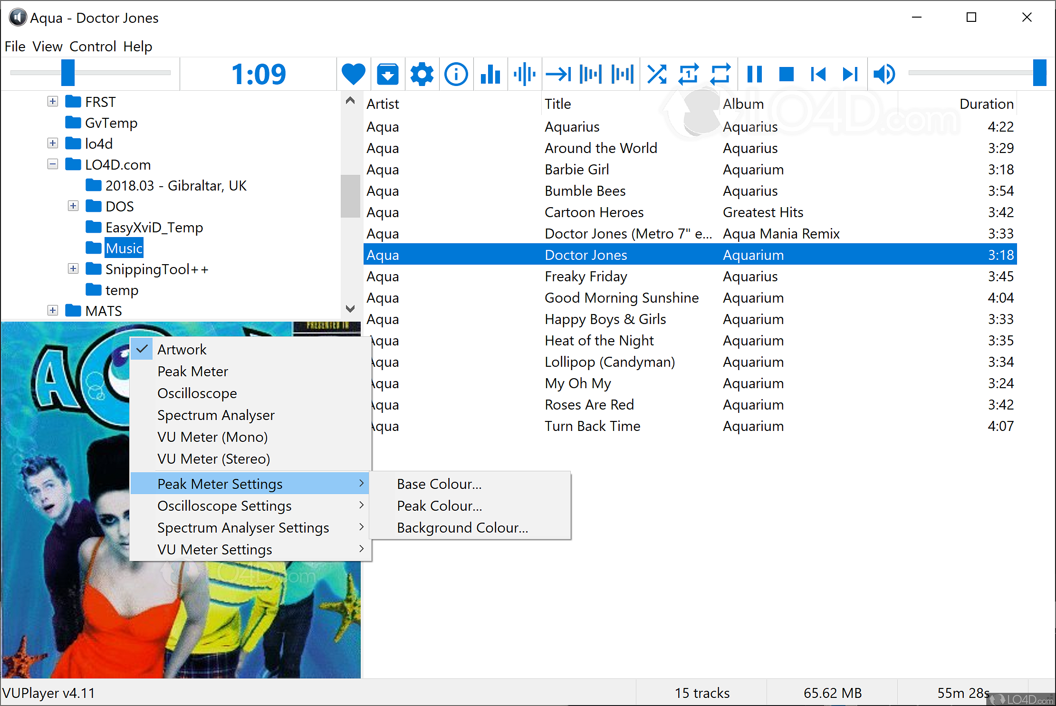The height and width of the screenshot is (706, 1056).
Task: Collapse the LO4D.com folder
Action: coord(52,164)
